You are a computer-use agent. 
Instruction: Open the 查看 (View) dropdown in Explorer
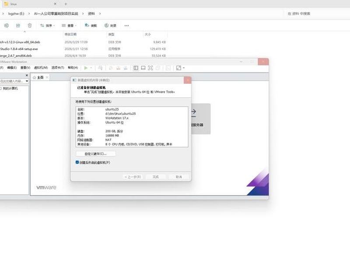[69, 26]
